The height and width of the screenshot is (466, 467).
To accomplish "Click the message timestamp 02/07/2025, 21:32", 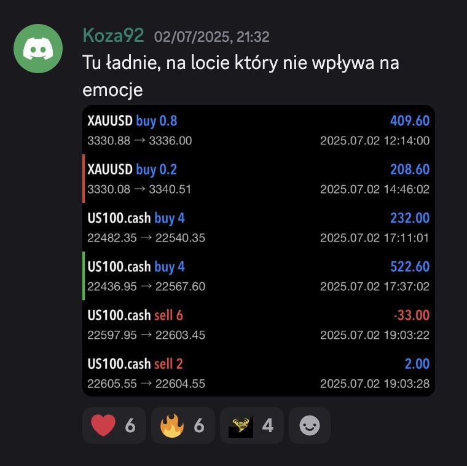I will tap(212, 37).
